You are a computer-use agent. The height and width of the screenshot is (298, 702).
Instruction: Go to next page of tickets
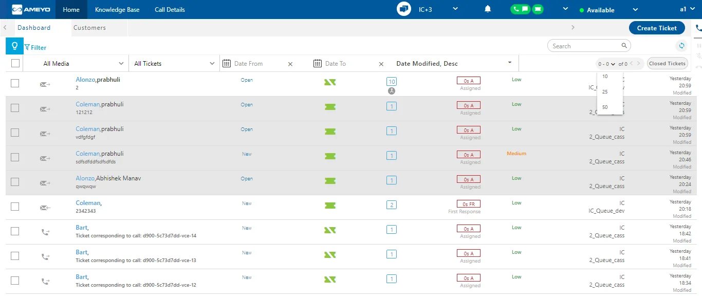click(638, 64)
